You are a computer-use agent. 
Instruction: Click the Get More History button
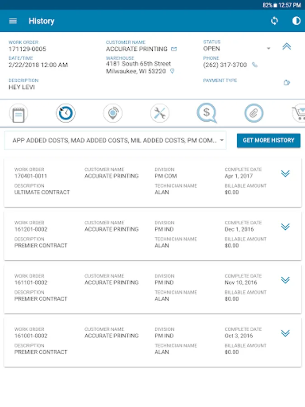268,141
